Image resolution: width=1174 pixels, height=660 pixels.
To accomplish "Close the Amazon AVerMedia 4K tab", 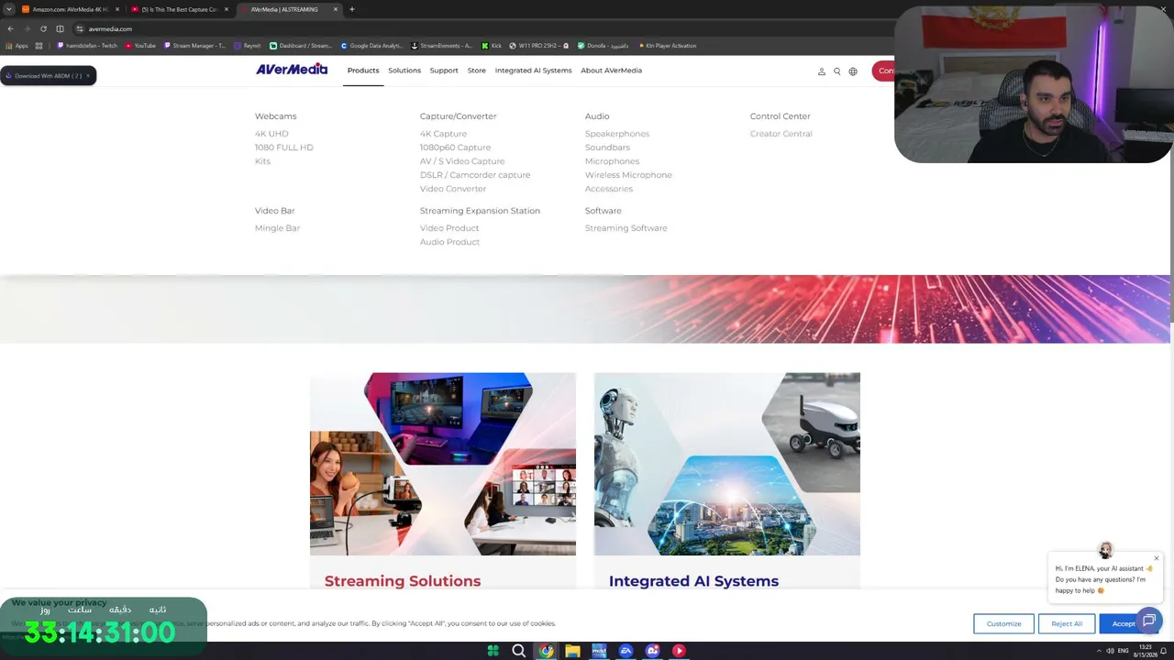I will [x=117, y=9].
